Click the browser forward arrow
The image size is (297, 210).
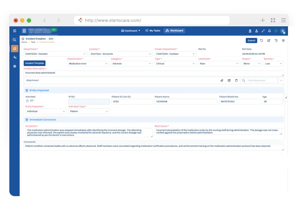pyautogui.click(x=58, y=20)
